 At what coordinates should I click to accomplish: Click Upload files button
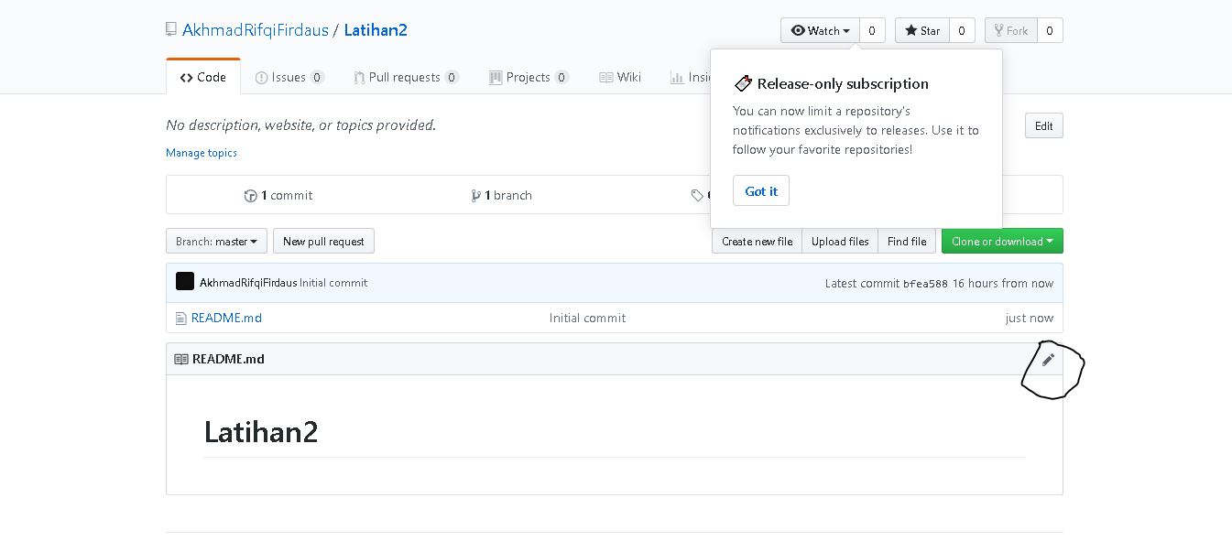840,242
